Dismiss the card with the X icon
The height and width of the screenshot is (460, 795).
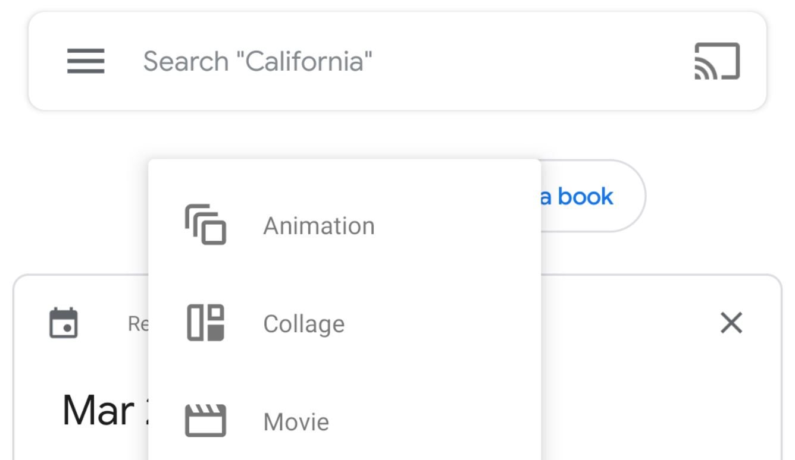pos(731,323)
